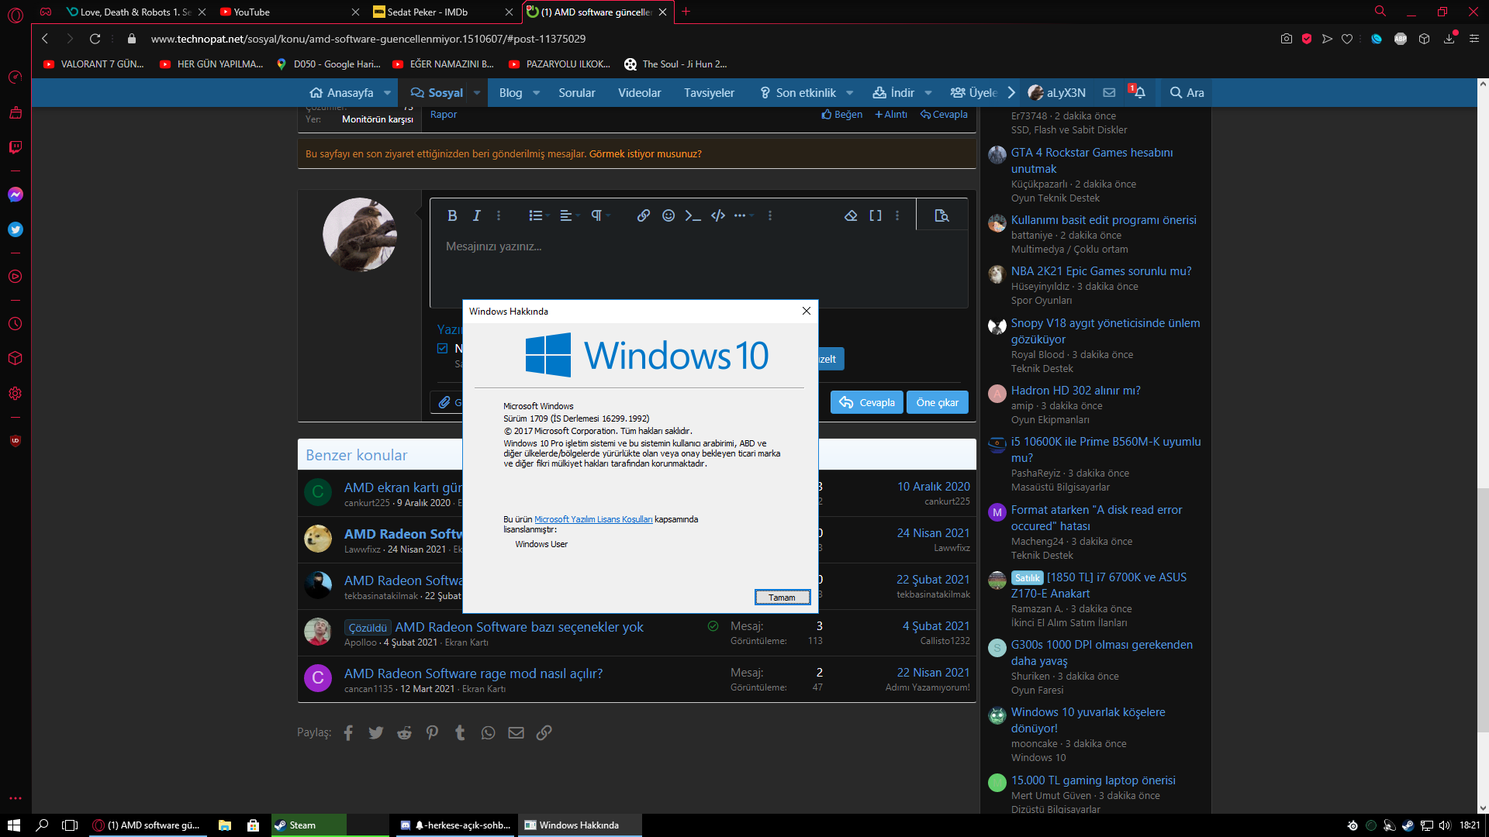Open the notifications bell in forum header
1489x837 pixels.
coord(1139,92)
